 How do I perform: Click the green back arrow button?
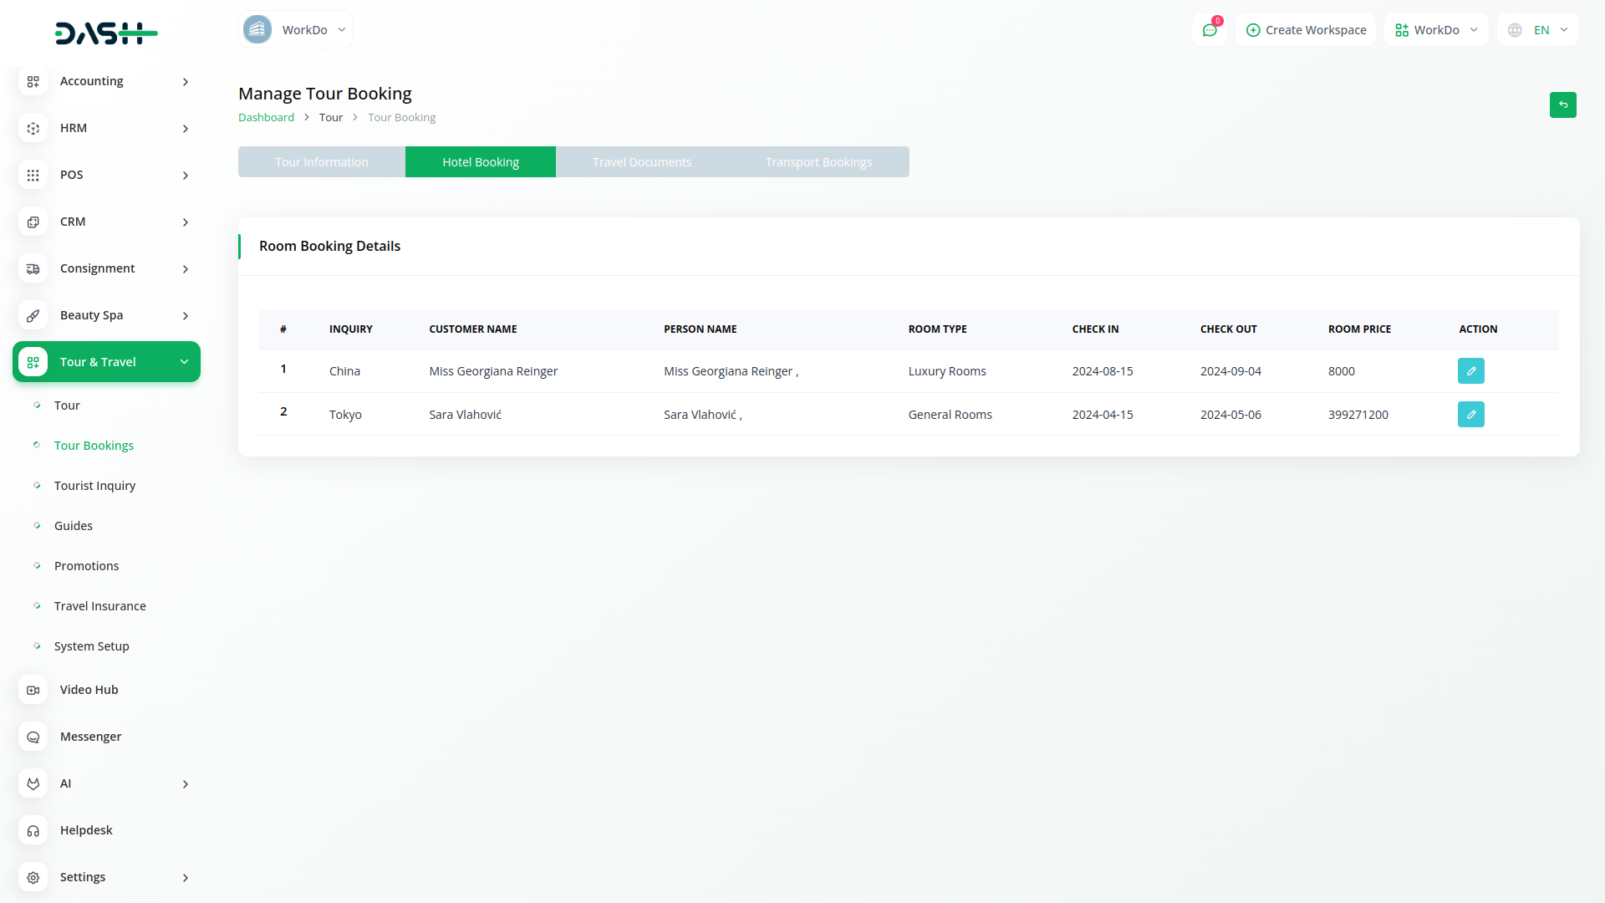pyautogui.click(x=1562, y=105)
